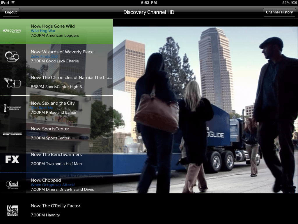
Task: Select Now: Wizards of Waverly Place
Action: pos(62,52)
